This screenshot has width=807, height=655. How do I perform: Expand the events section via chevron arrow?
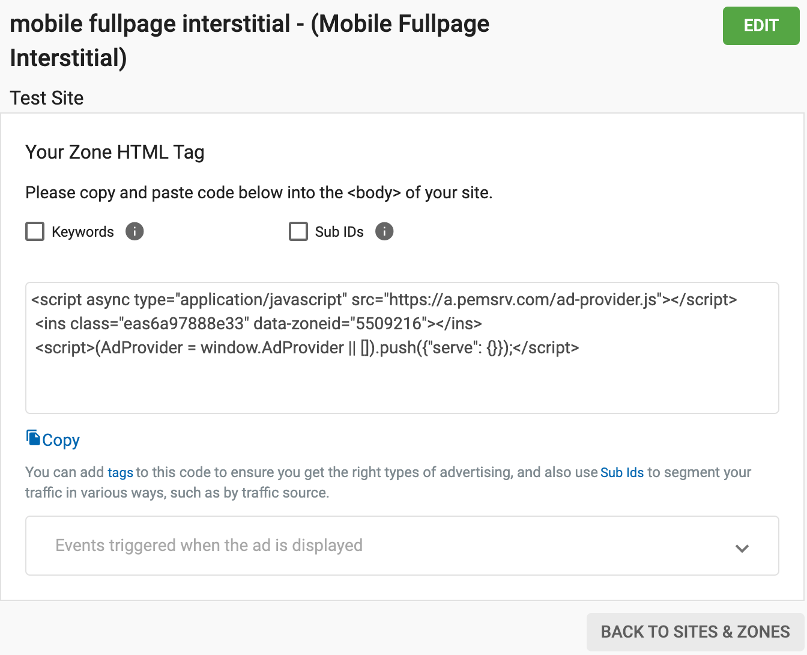tap(742, 548)
